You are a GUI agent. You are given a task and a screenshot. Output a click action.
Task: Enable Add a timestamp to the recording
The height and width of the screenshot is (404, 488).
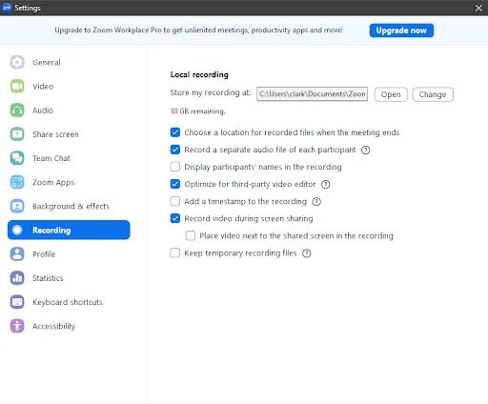pos(175,201)
